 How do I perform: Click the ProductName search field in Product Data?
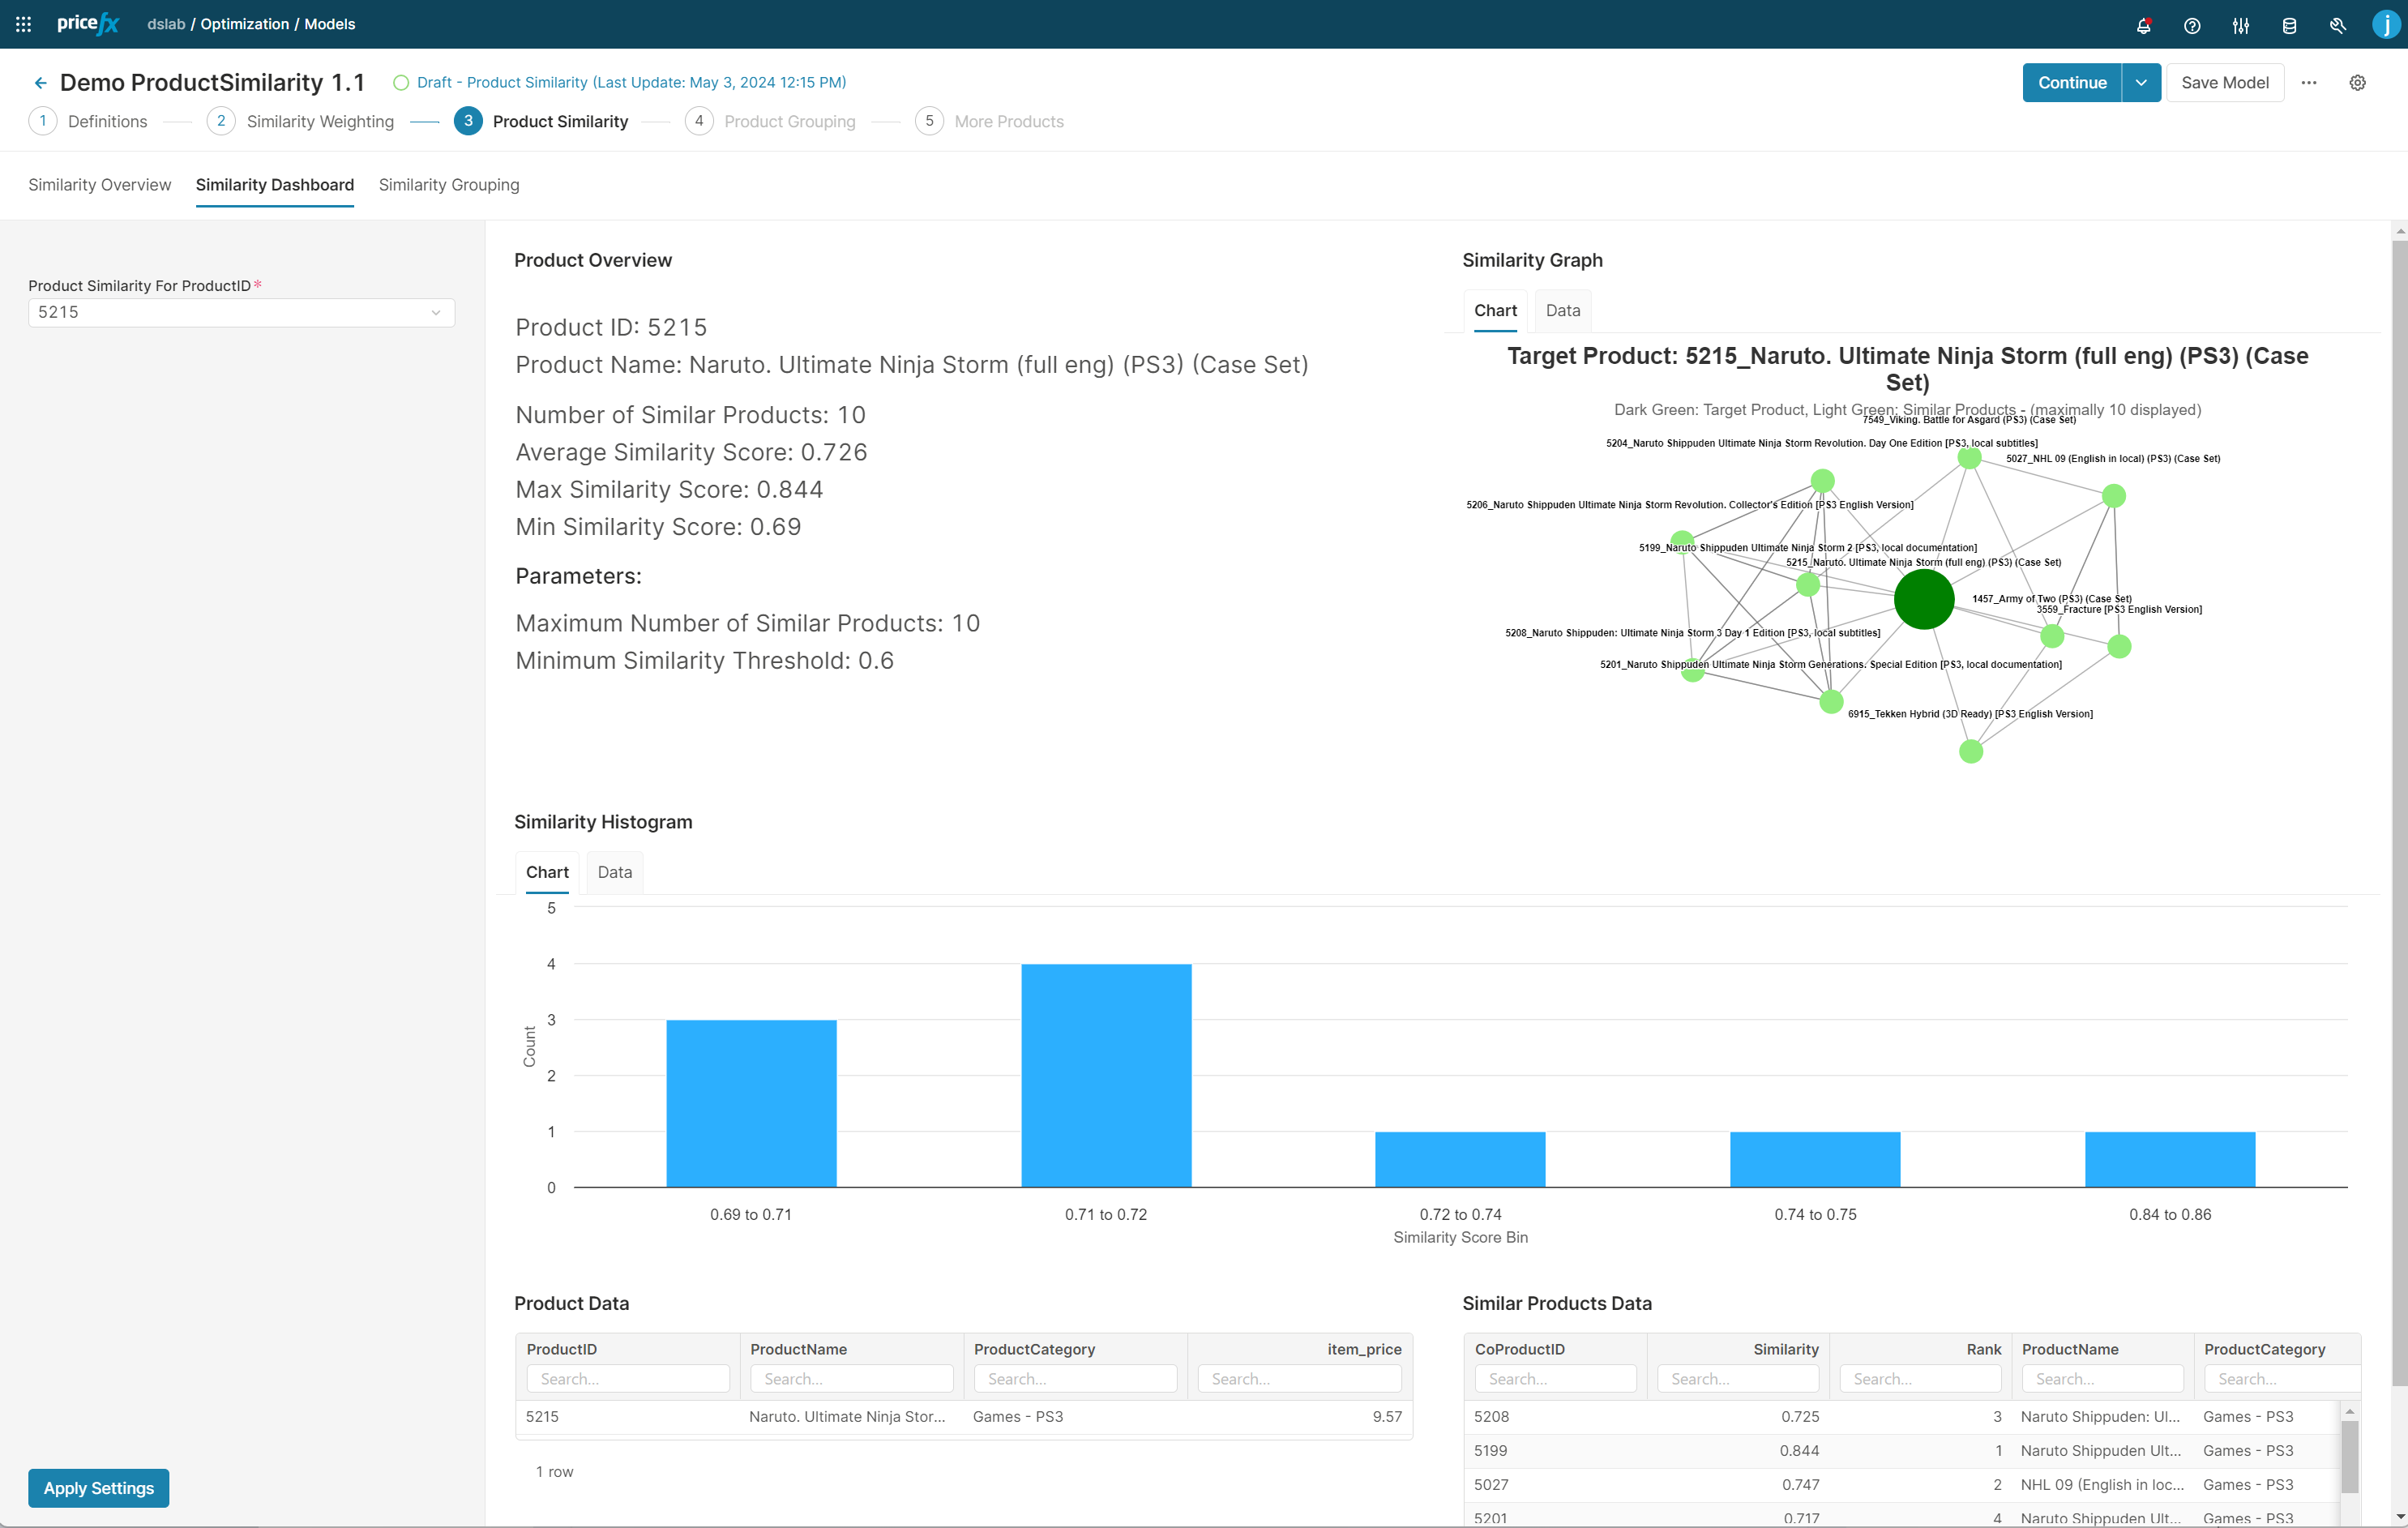click(x=851, y=1379)
